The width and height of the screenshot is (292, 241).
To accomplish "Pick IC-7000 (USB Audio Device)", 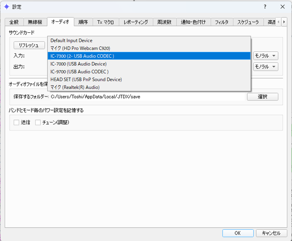I will click(149, 64).
